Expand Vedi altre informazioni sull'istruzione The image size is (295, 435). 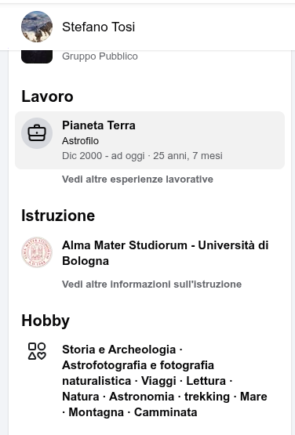[x=151, y=285]
